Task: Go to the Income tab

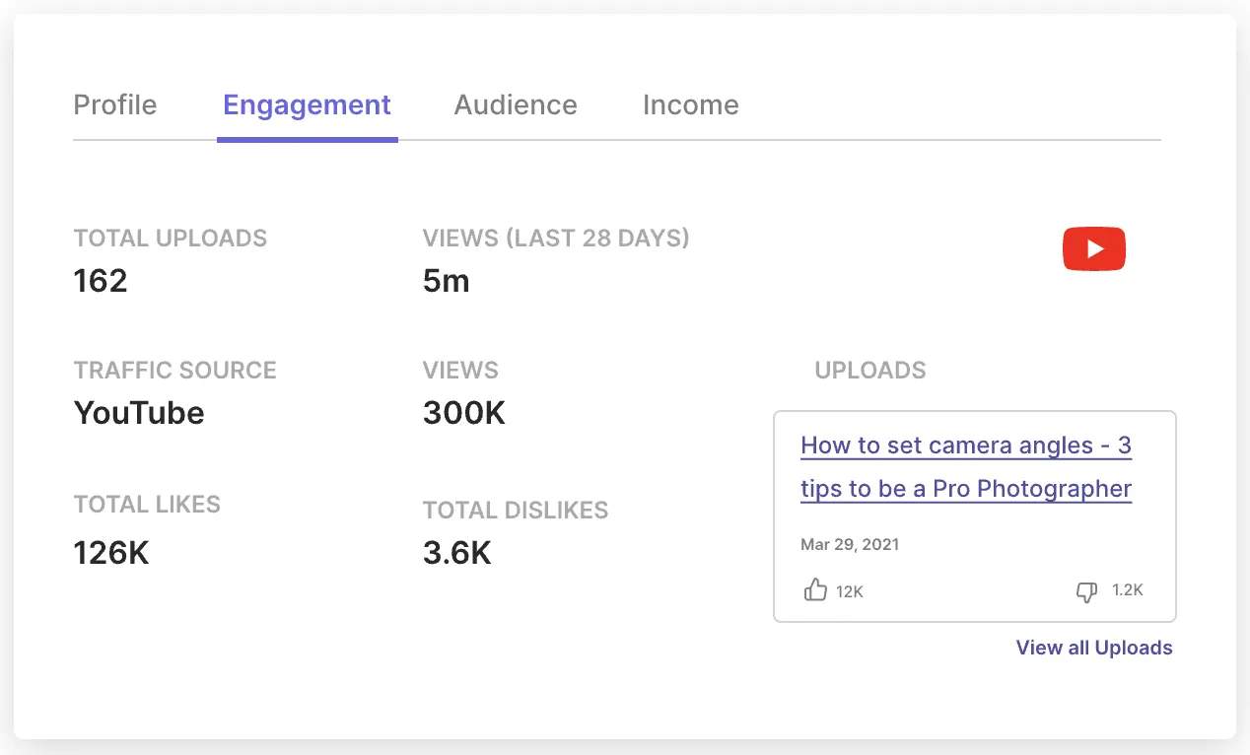Action: pos(691,104)
